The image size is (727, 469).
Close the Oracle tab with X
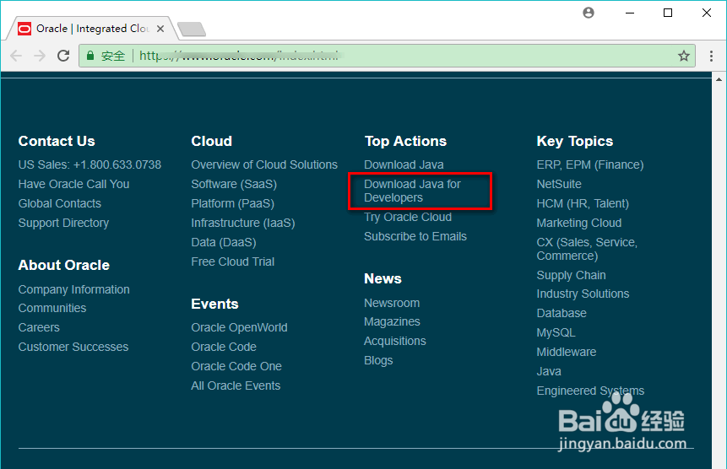pos(160,29)
